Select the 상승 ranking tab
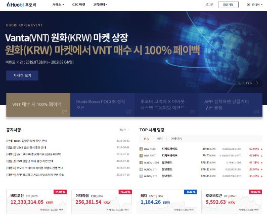 coord(146,139)
